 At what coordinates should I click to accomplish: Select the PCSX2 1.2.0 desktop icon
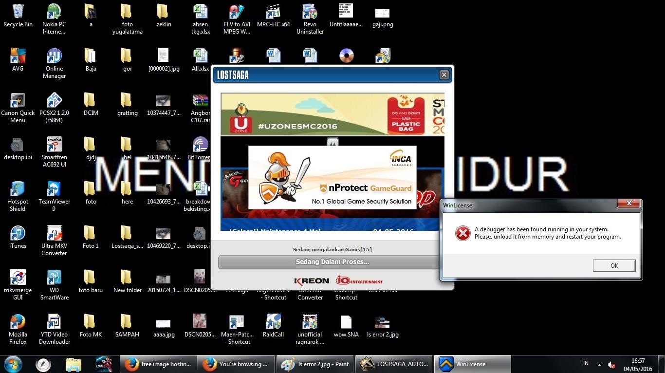click(x=54, y=108)
